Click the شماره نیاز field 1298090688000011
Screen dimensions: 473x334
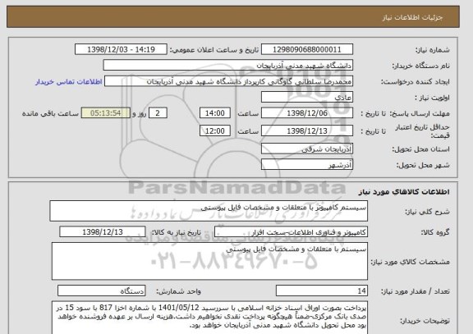(307, 49)
